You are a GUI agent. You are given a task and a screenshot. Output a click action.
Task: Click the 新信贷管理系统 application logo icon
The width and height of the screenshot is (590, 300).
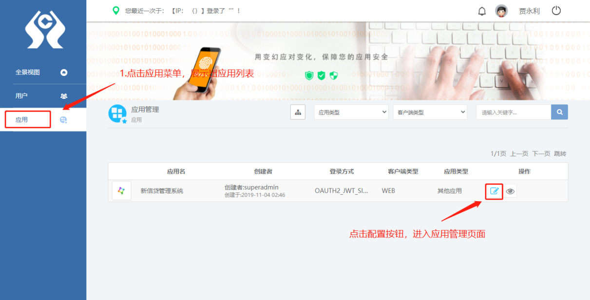click(121, 190)
